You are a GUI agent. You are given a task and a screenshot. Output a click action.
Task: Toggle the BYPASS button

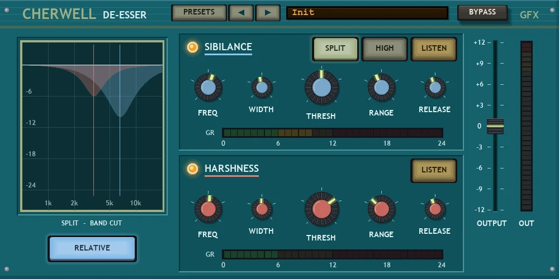[482, 12]
